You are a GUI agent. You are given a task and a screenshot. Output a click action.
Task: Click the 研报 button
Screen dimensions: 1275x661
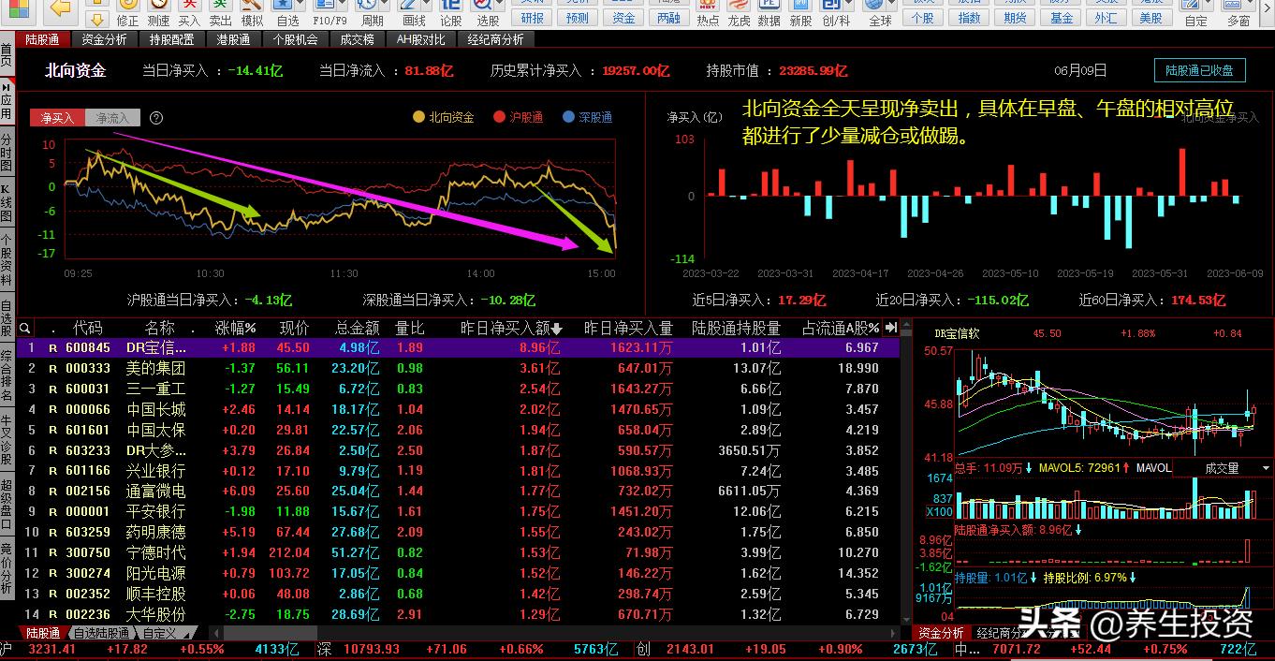coord(532,18)
